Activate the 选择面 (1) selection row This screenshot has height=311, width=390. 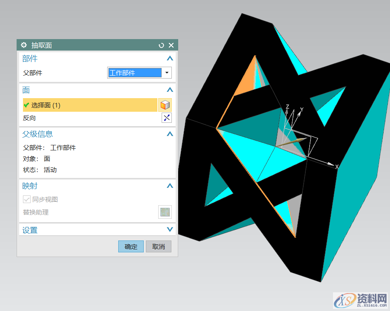click(89, 105)
